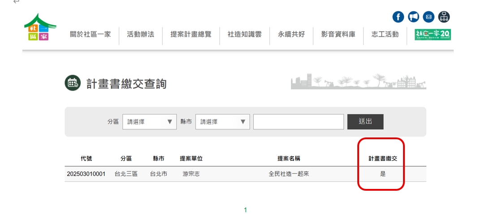
Task: Select the 永續共好 menu item
Action: click(x=291, y=34)
